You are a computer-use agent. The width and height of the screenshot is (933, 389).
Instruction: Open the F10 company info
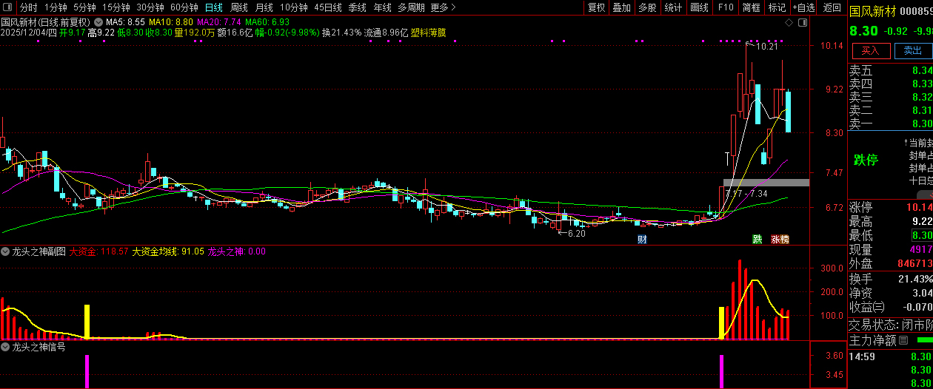coord(726,7)
